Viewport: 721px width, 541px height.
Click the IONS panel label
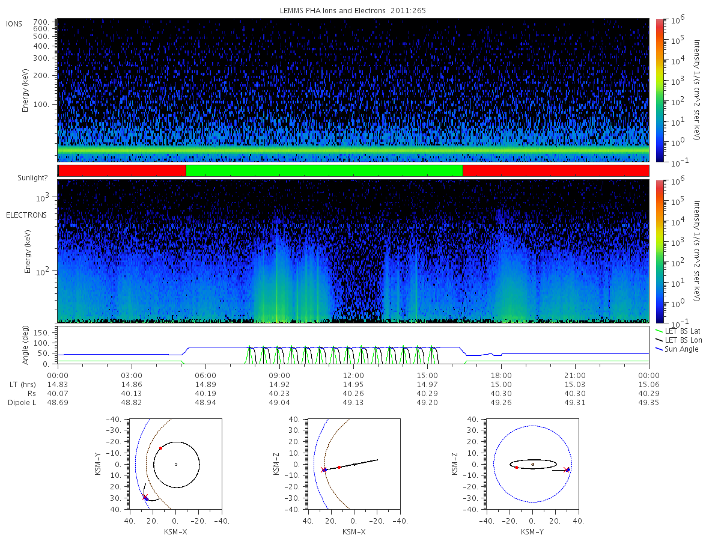click(14, 24)
